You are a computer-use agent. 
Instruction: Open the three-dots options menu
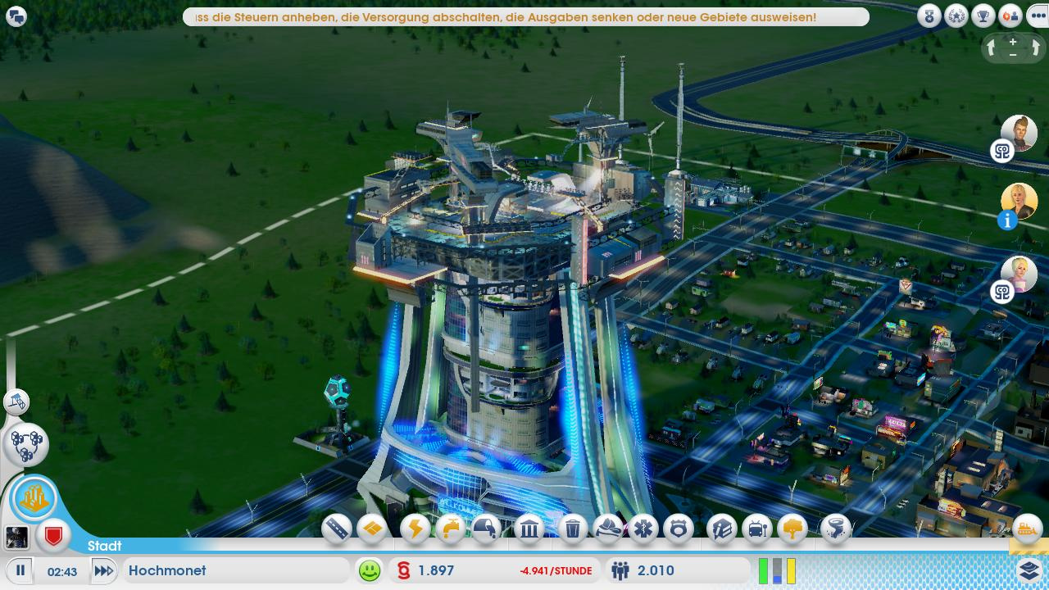click(x=1038, y=16)
